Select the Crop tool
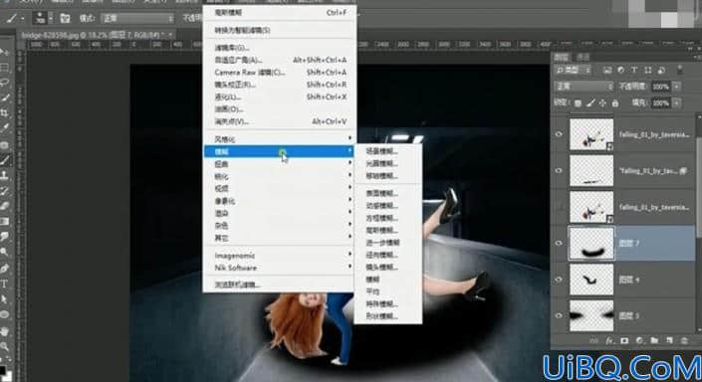702x382 pixels. [4, 112]
